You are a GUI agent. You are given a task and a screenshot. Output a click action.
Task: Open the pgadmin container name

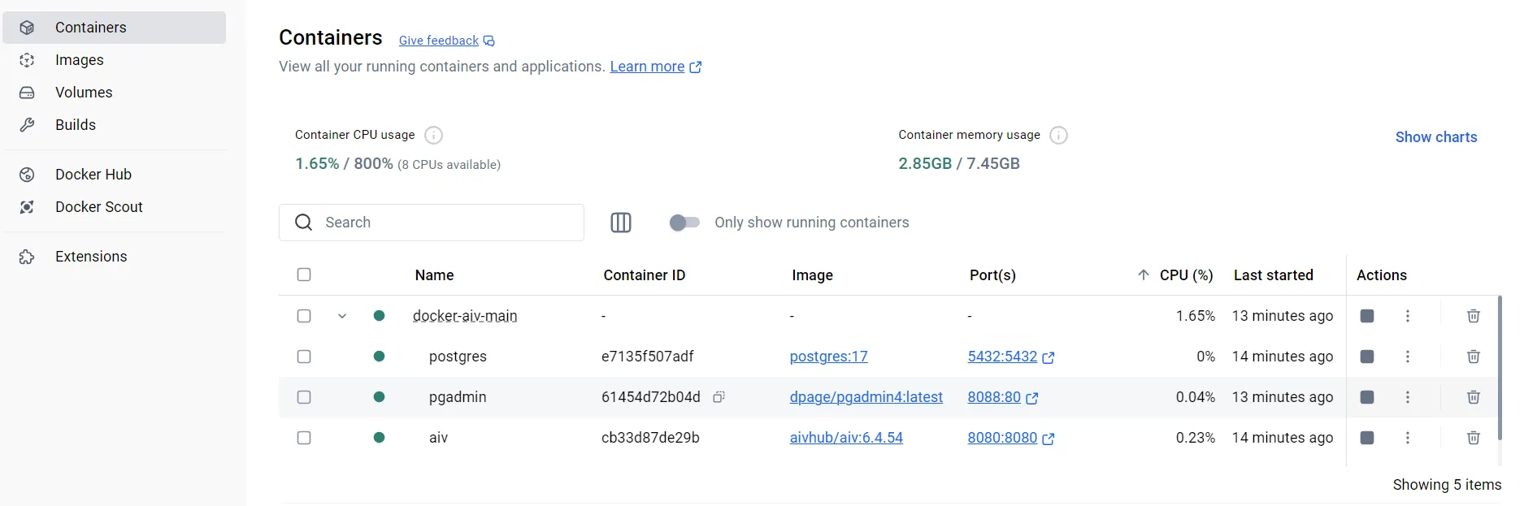point(458,397)
